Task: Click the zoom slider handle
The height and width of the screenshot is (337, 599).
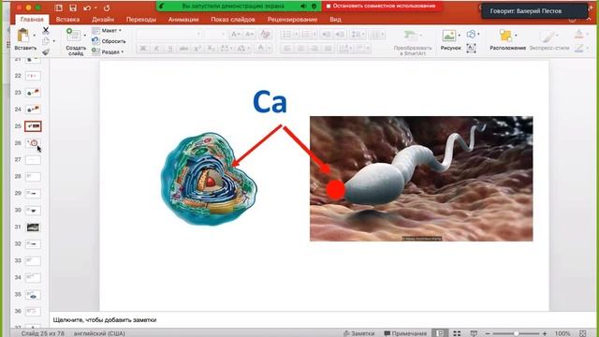Action: click(x=516, y=333)
